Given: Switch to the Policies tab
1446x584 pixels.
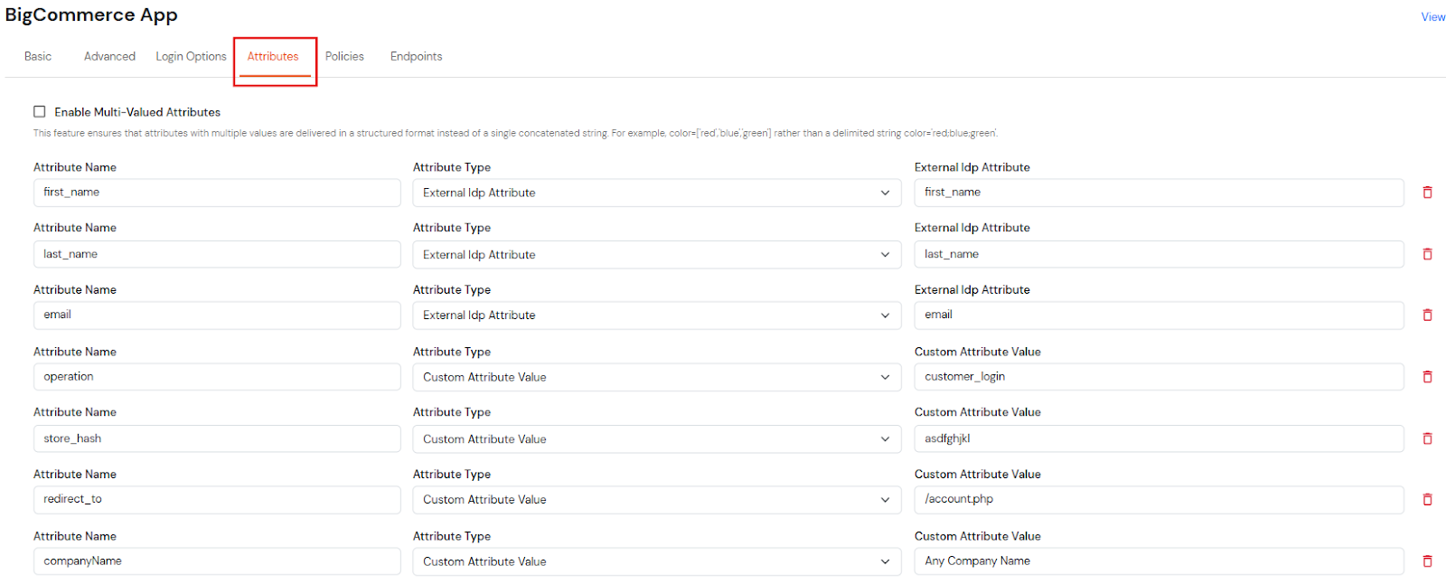Looking at the screenshot, I should [x=344, y=56].
